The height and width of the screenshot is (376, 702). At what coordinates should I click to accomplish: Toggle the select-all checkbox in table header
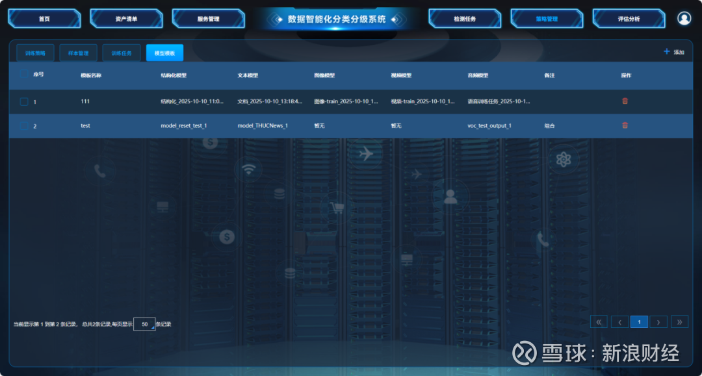pos(24,75)
